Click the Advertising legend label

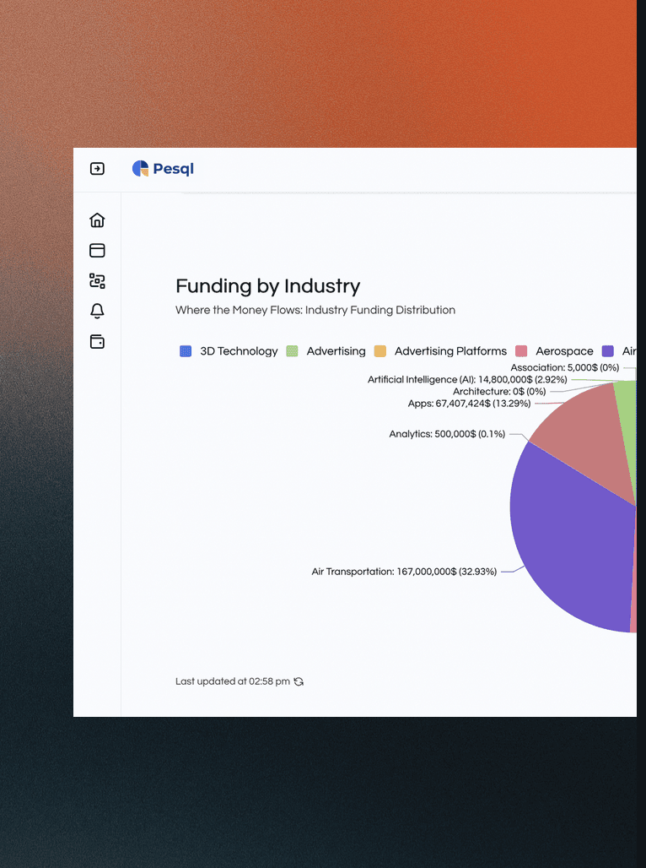(x=336, y=351)
